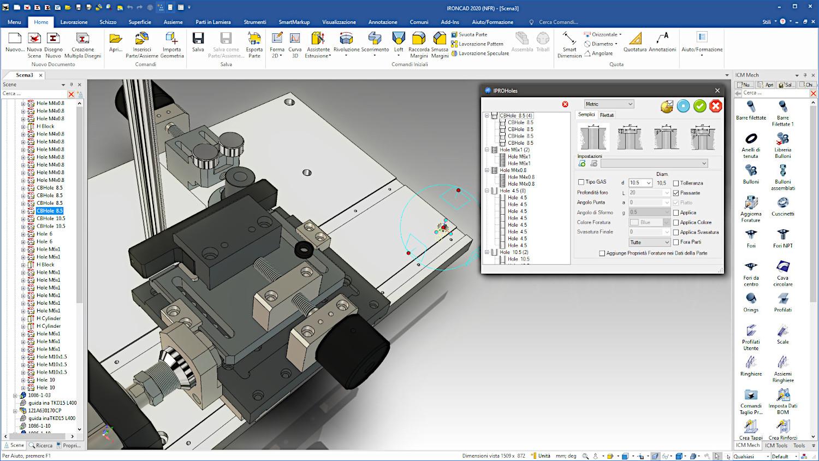Click the Rivoluzione tool icon

tap(346, 39)
